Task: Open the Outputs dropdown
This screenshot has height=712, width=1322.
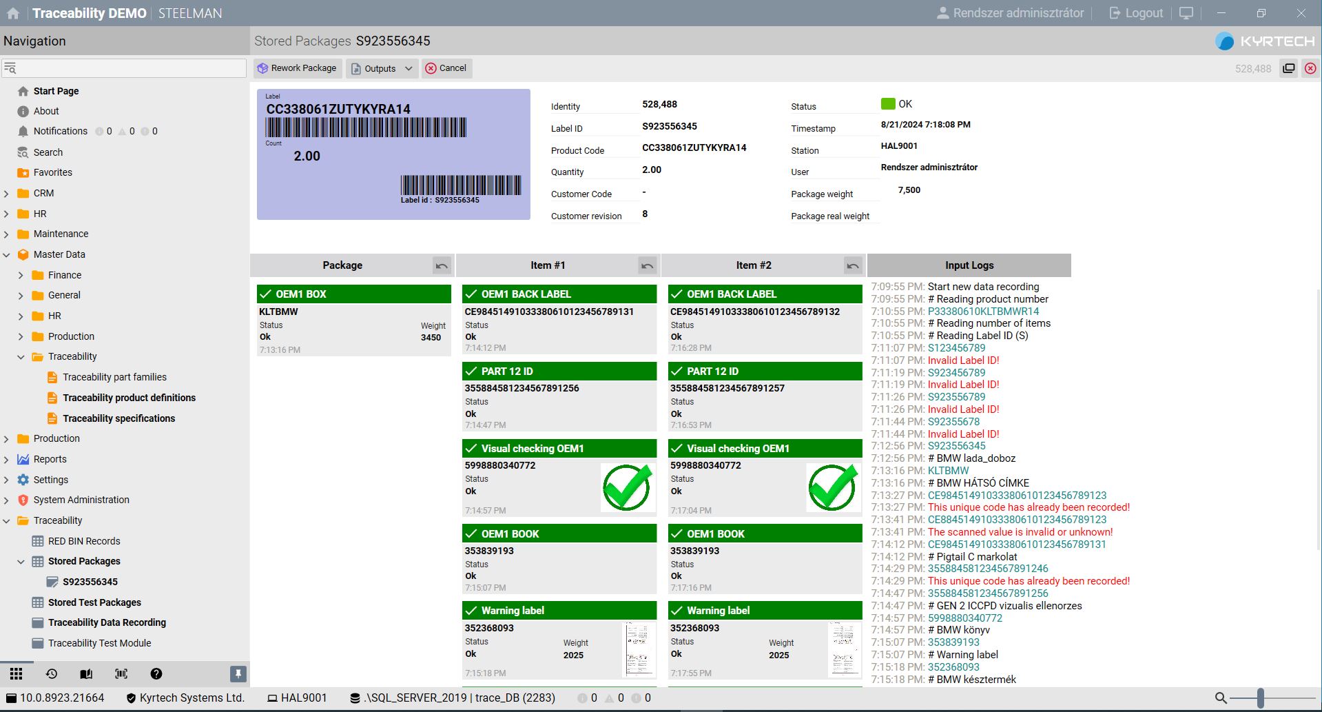Action: coord(382,68)
